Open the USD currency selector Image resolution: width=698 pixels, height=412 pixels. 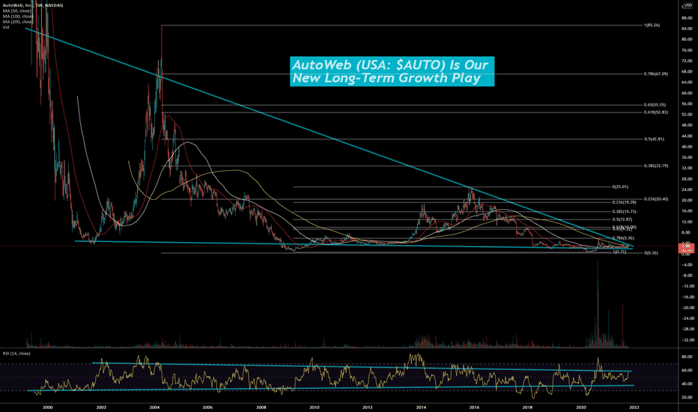[688, 5]
